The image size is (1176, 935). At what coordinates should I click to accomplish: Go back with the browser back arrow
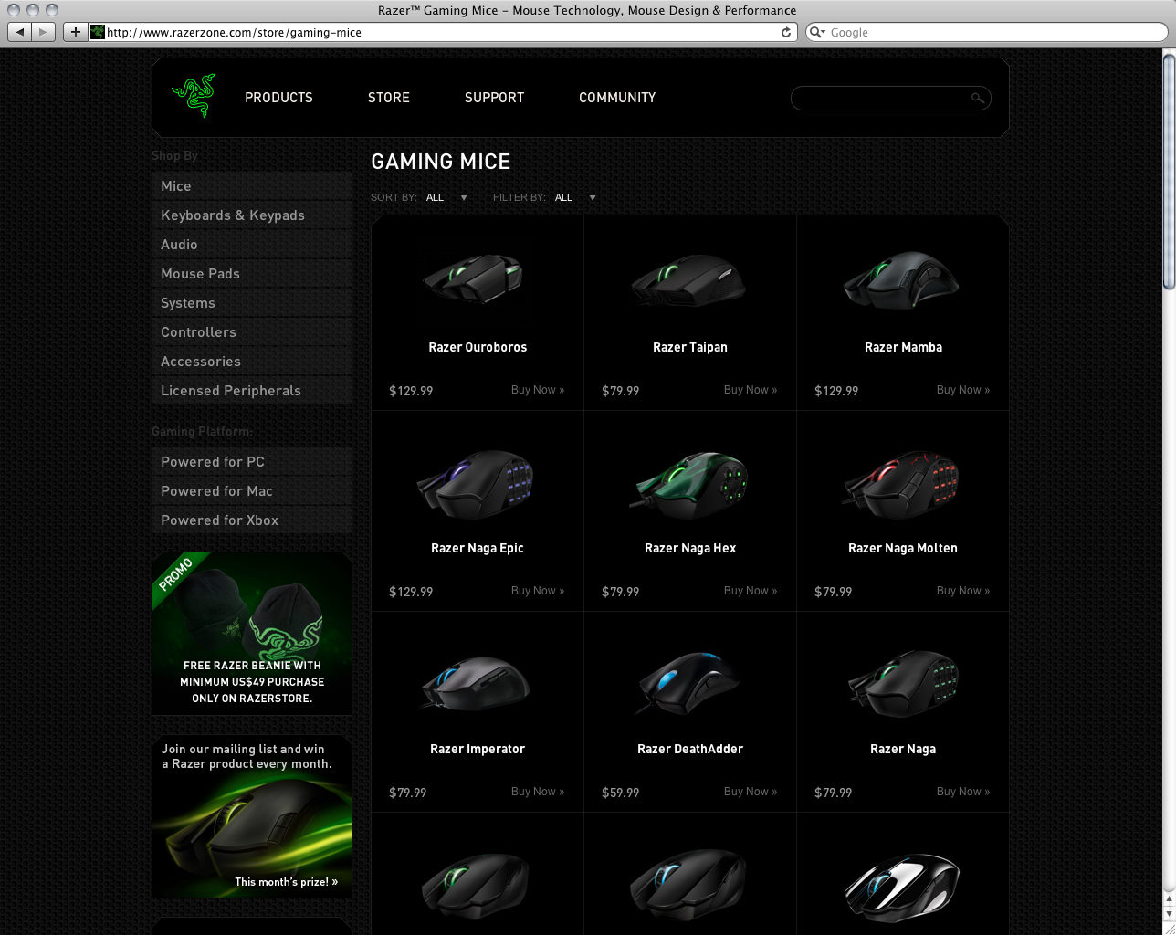pos(20,32)
